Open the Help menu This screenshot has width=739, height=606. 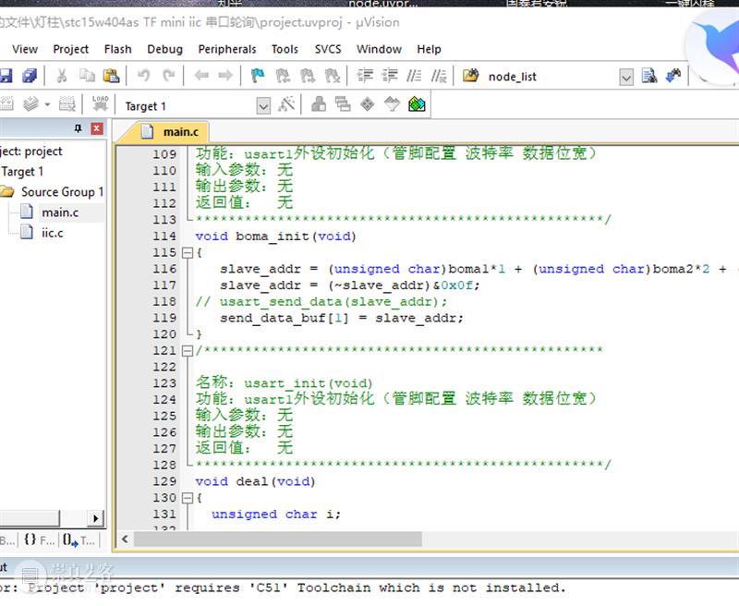coord(429,49)
